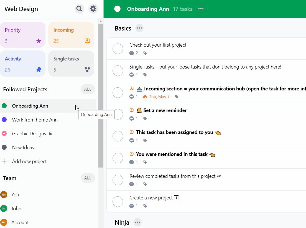306x228 pixels.
Task: Click the Incoming inbox icon
Action: 87,41
